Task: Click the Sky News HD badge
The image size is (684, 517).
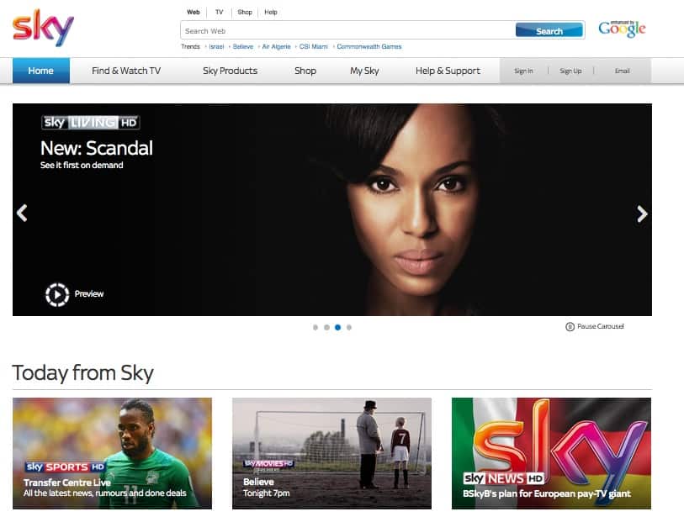Action: [503, 478]
